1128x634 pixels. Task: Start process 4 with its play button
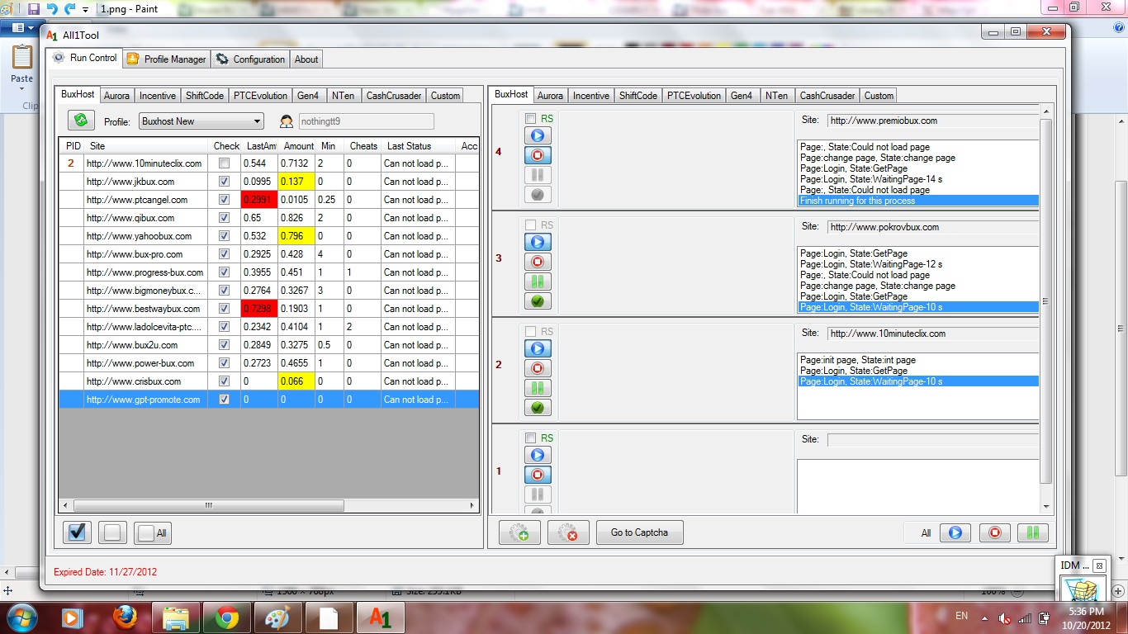pyautogui.click(x=538, y=135)
